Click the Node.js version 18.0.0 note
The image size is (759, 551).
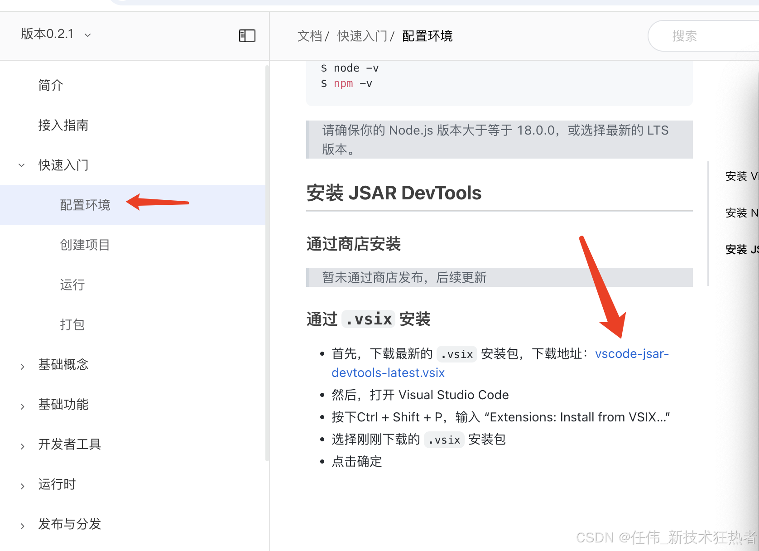click(x=500, y=140)
